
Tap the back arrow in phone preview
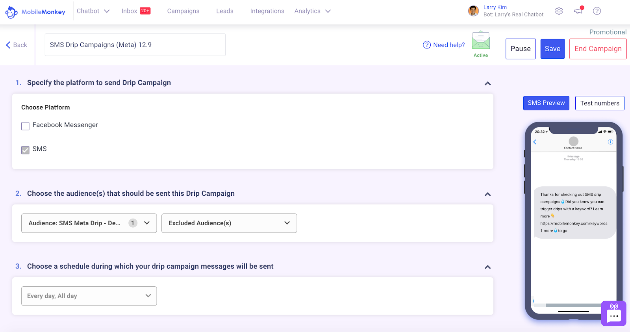click(535, 142)
